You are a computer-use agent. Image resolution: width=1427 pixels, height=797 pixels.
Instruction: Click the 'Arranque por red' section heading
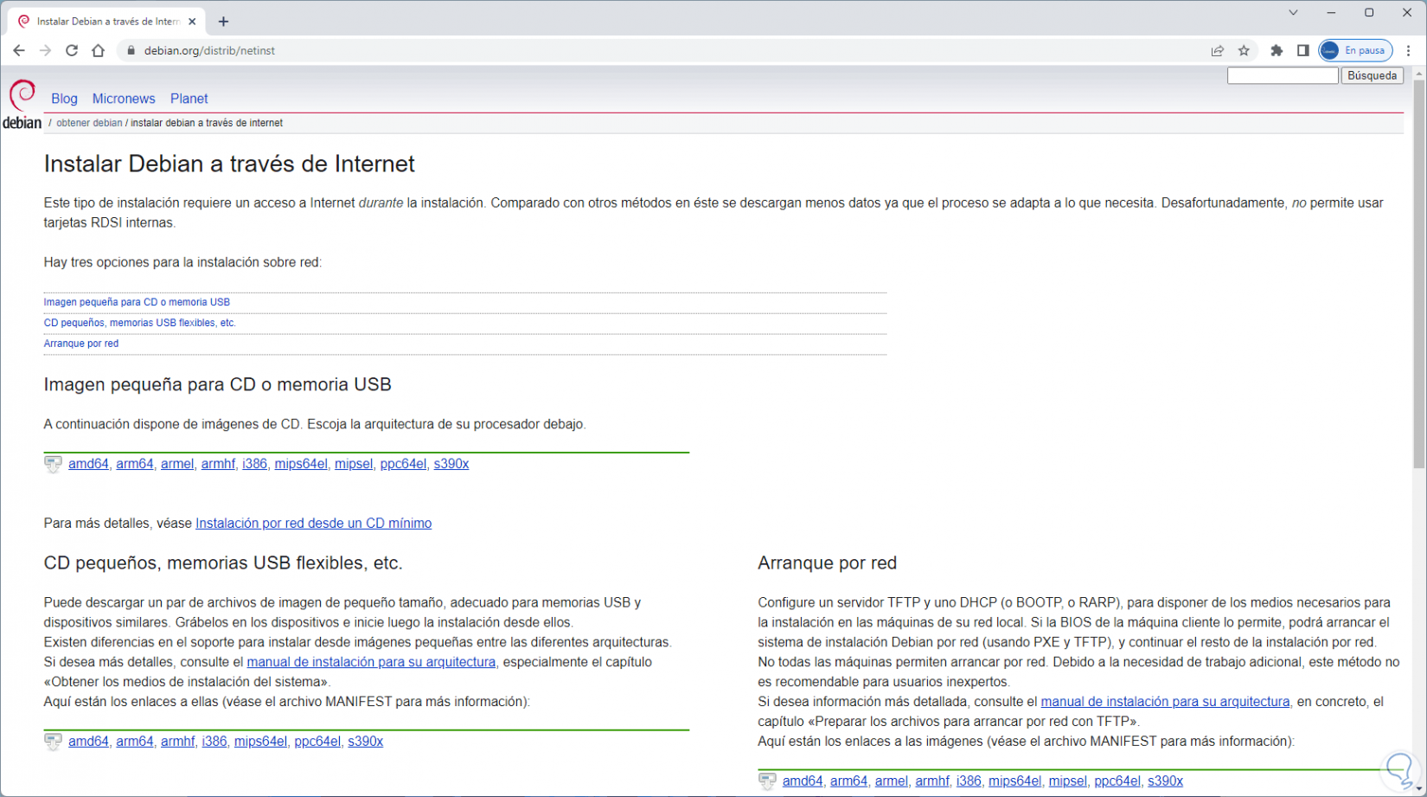tap(827, 563)
